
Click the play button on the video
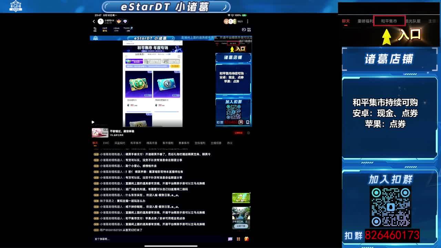93,122
